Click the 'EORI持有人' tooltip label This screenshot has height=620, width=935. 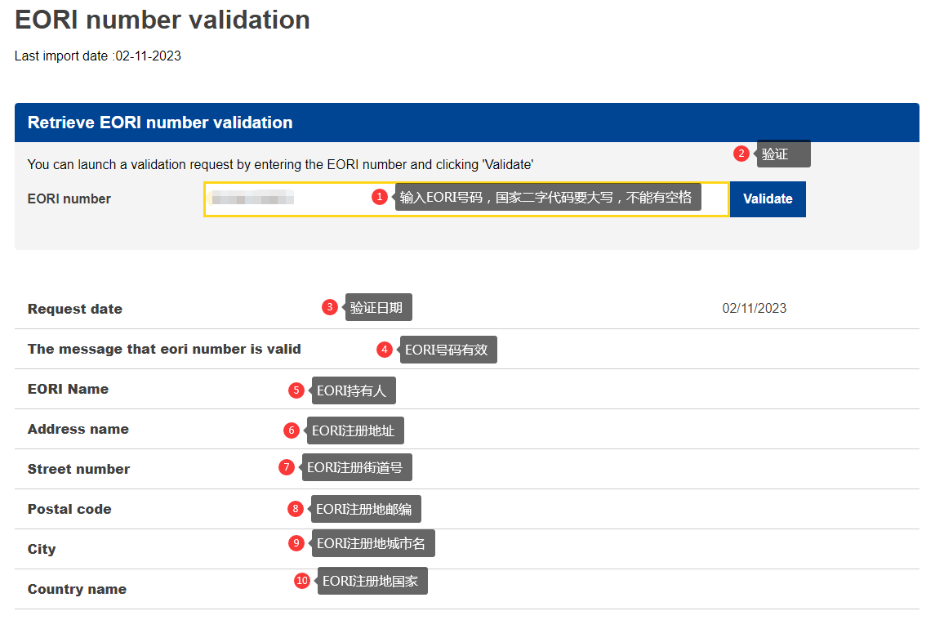(353, 390)
